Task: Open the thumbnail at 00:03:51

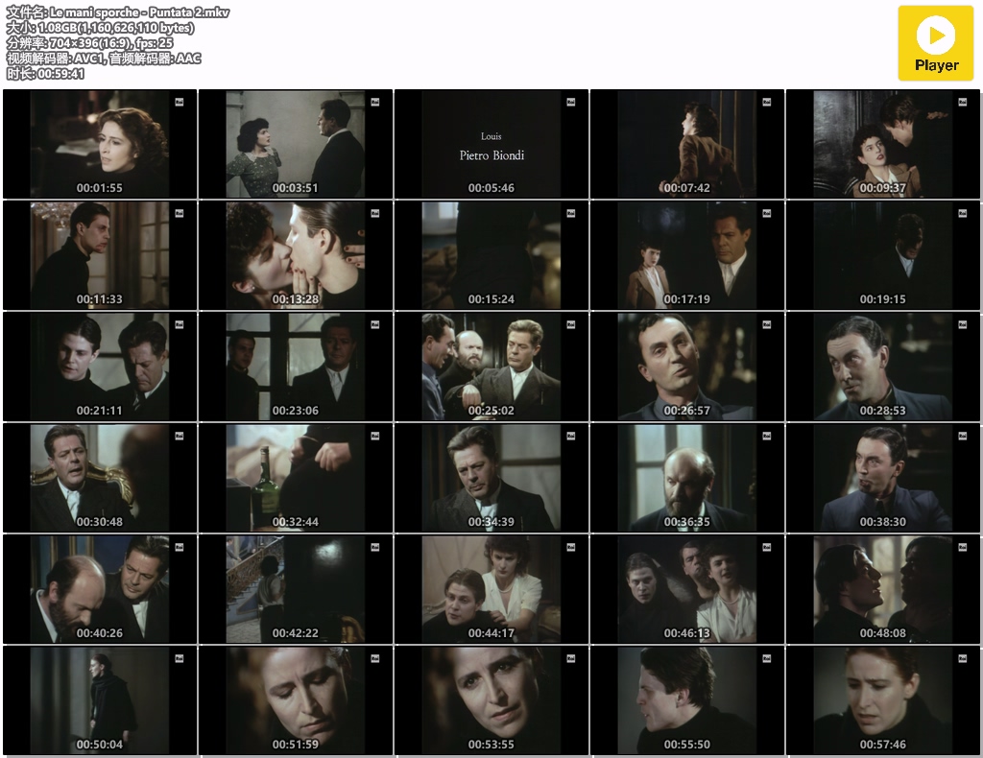Action: 296,144
